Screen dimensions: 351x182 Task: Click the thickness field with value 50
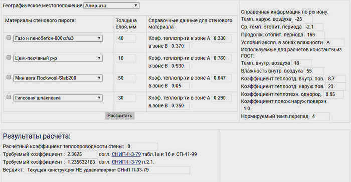[126, 78]
